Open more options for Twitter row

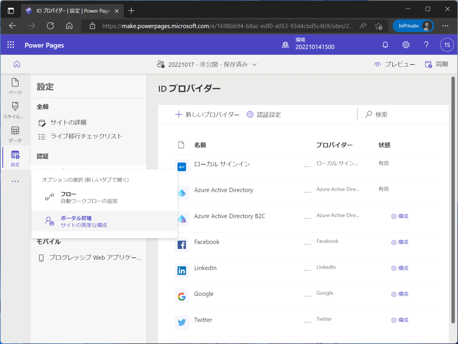point(308,322)
